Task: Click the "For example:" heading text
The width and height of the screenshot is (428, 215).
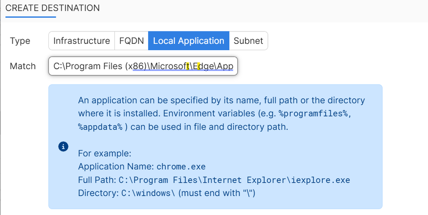Action: coord(104,153)
